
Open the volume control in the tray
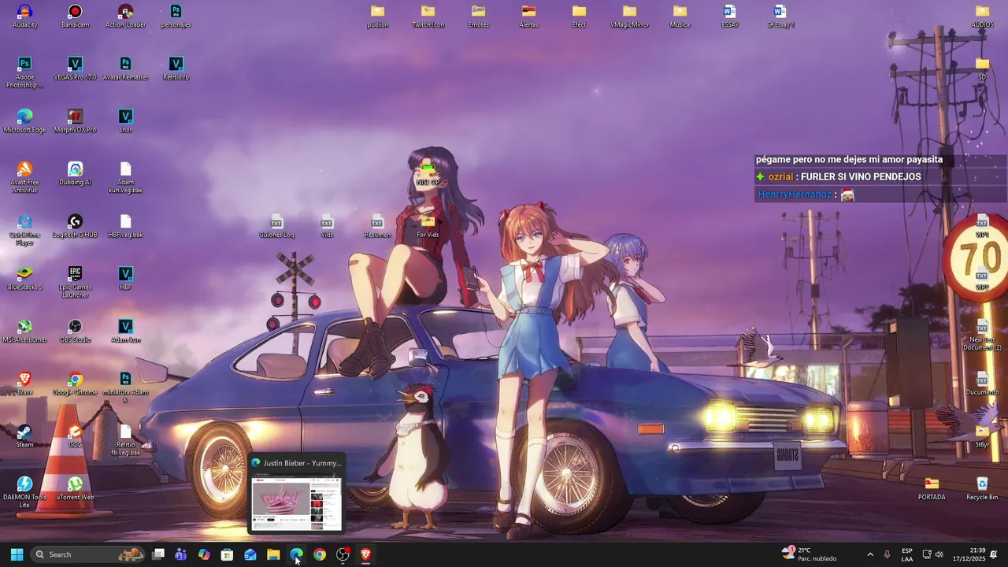pos(939,554)
